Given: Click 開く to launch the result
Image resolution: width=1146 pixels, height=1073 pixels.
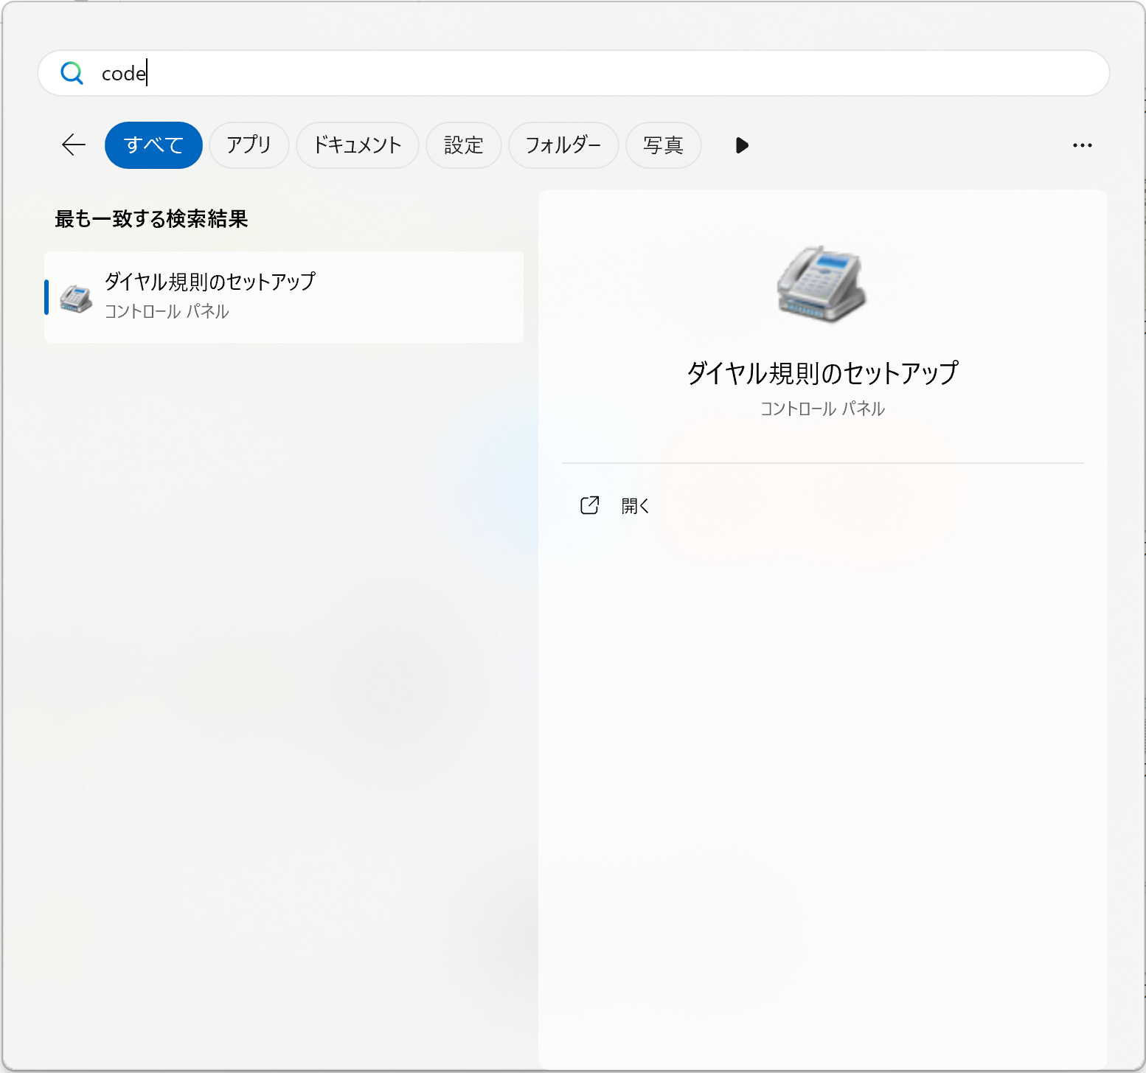Looking at the screenshot, I should [x=635, y=506].
